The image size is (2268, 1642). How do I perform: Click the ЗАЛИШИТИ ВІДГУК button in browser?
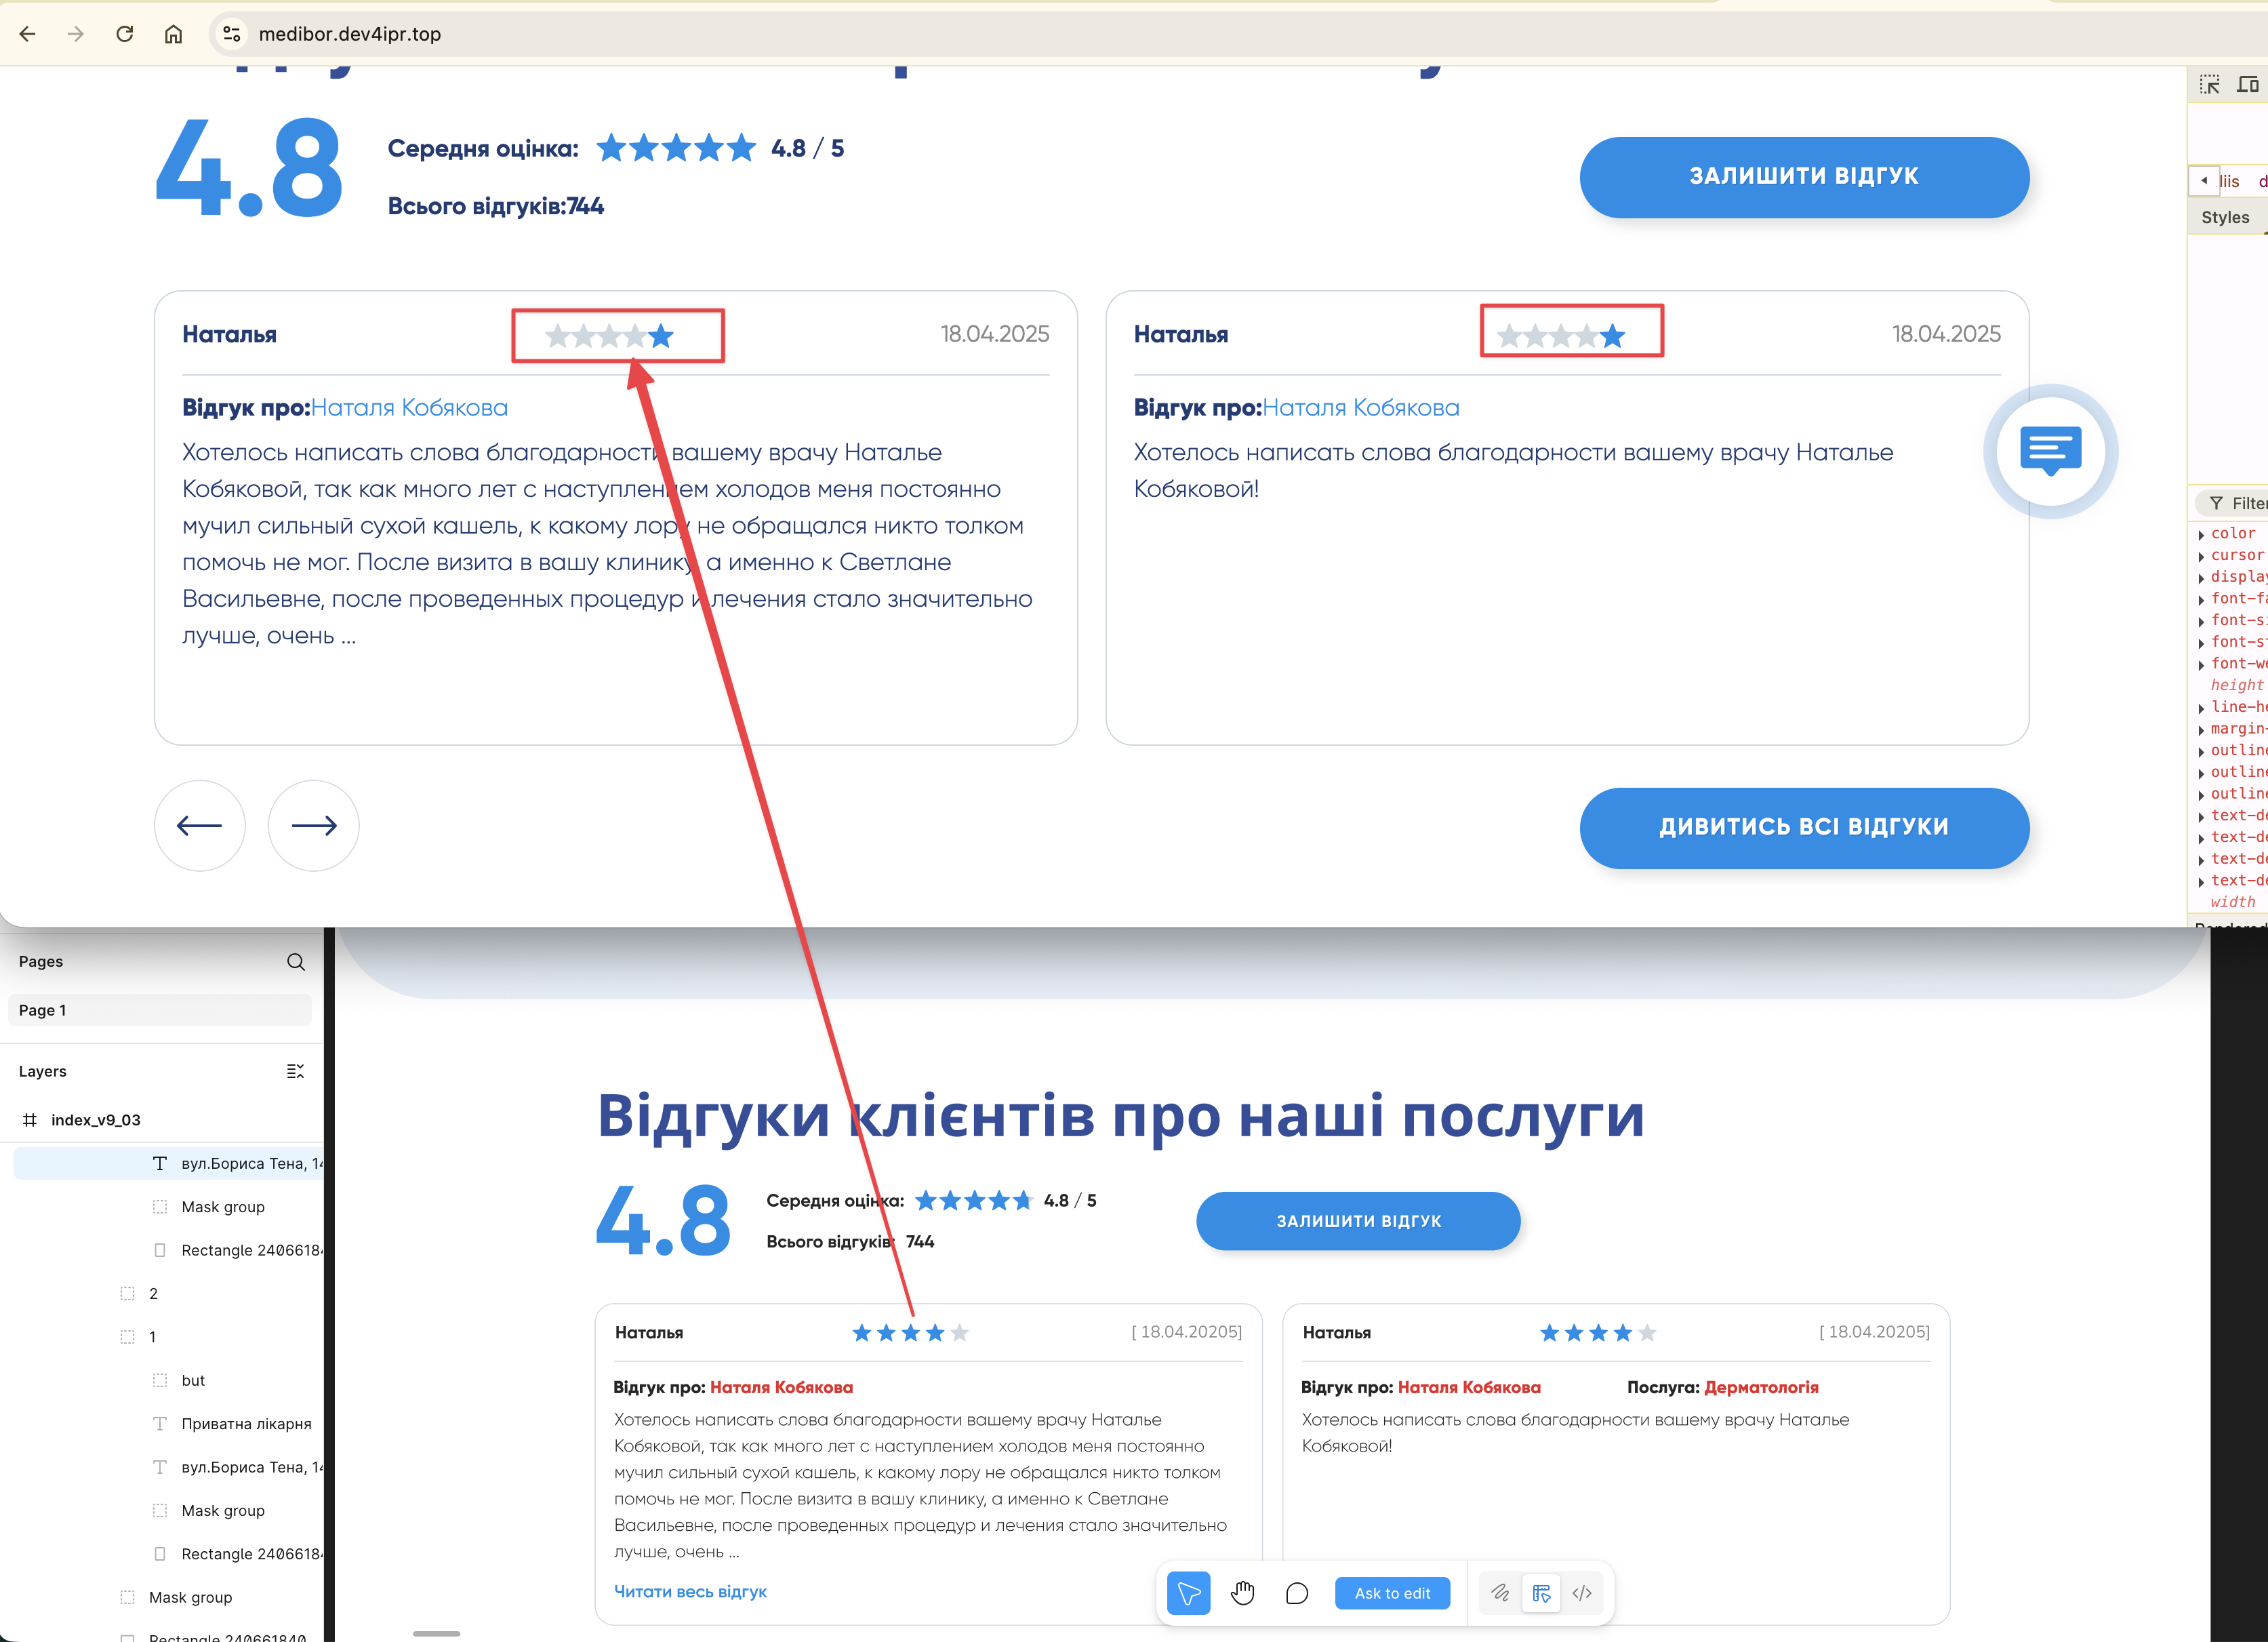1804,177
